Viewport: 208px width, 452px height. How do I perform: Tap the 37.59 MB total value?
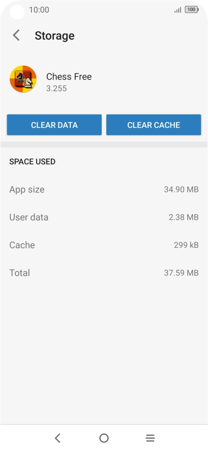coord(181,273)
